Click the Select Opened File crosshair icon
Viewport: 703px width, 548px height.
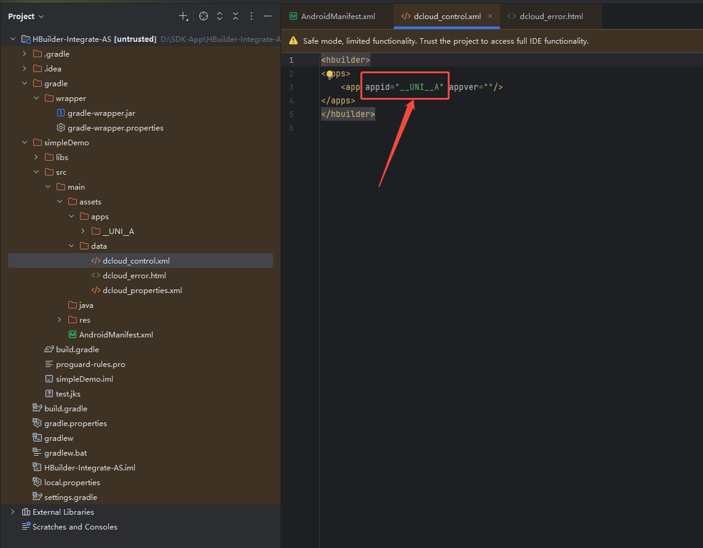tap(204, 17)
